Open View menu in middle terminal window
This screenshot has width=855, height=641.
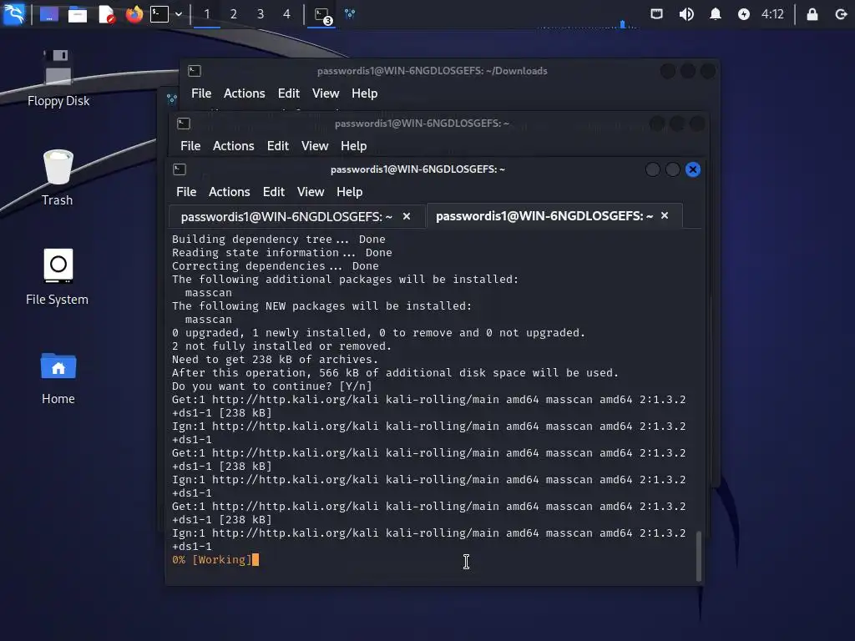[315, 146]
